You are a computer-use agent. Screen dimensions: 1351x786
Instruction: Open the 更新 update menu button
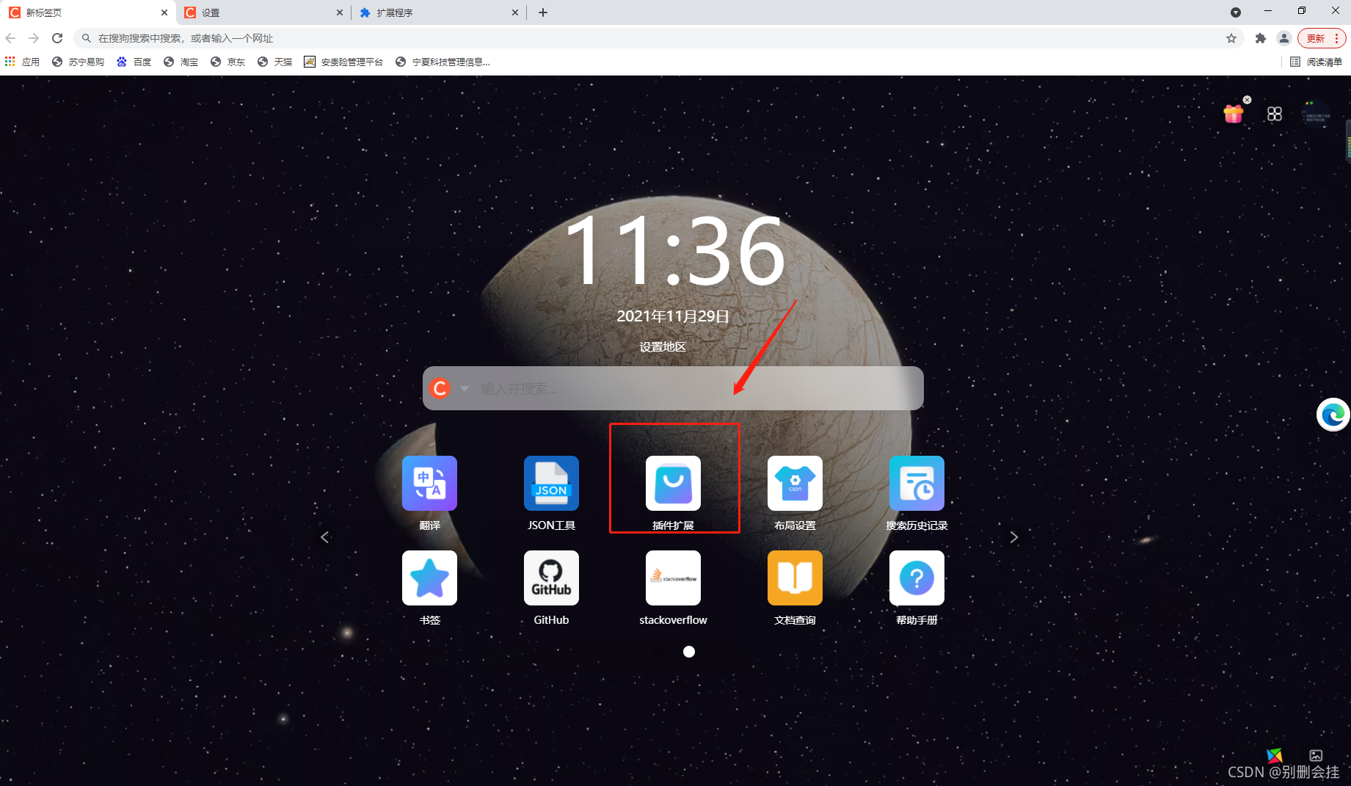coord(1322,38)
